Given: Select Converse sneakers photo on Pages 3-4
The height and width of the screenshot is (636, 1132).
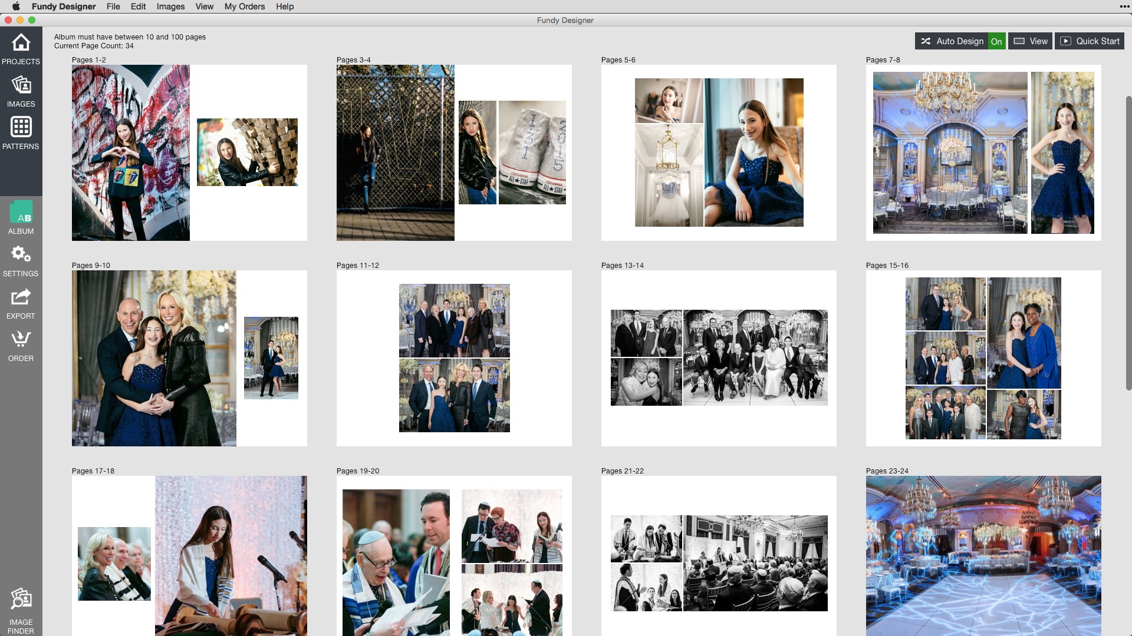Looking at the screenshot, I should [532, 153].
